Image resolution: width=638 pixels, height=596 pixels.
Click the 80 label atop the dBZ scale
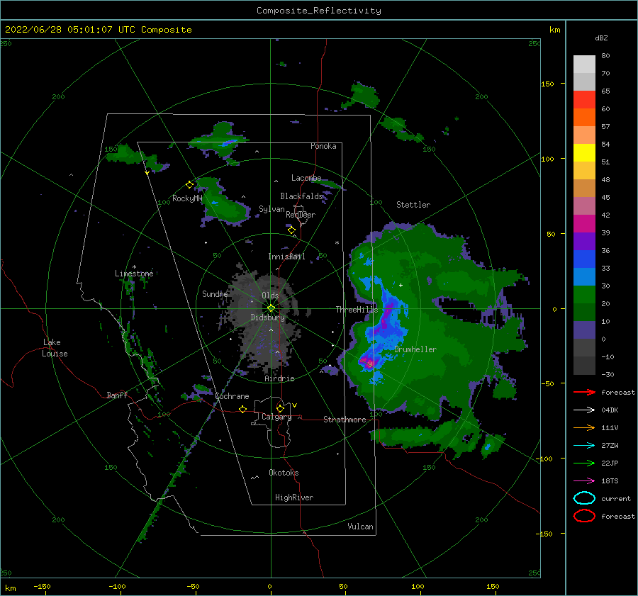point(605,56)
